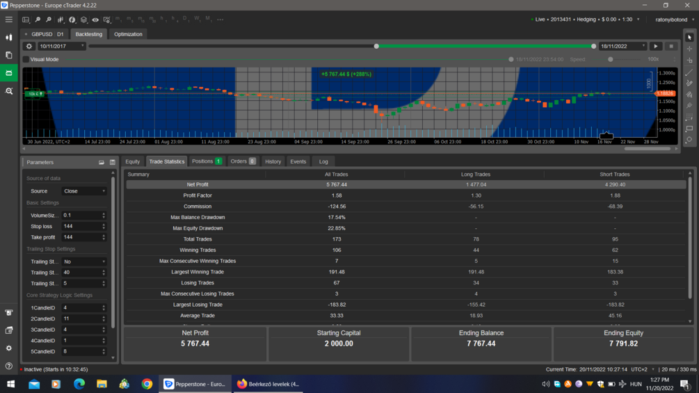Screen dimensions: 699x393
Task: Select the pitchfork drawing tool
Action: [689, 106]
